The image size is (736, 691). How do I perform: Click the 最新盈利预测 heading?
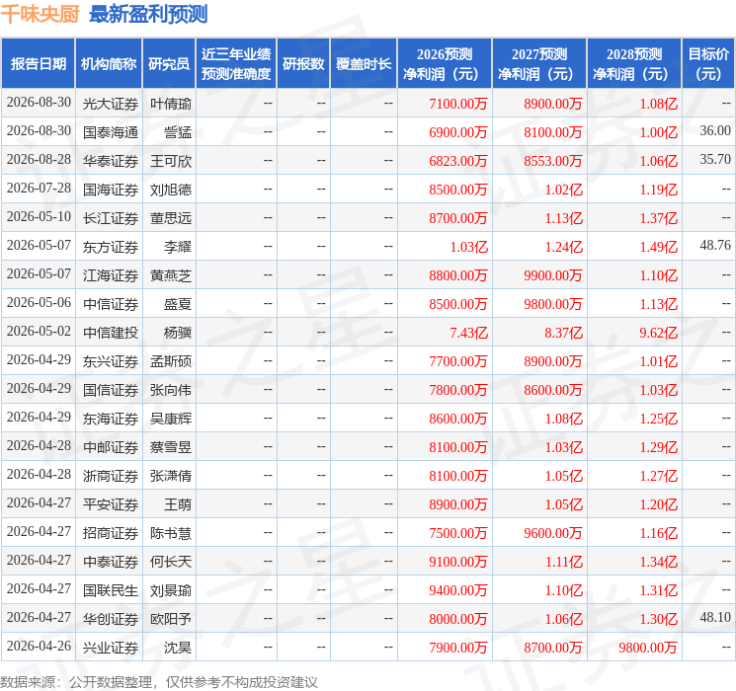148,14
